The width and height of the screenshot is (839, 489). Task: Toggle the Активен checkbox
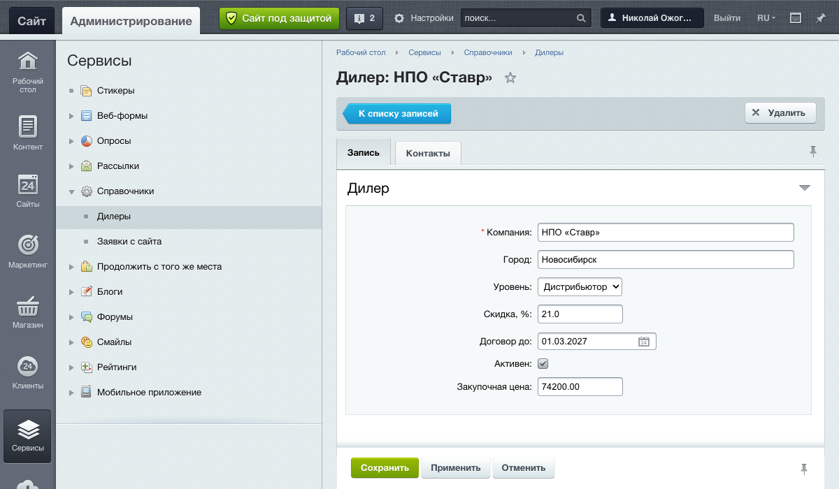[543, 364]
